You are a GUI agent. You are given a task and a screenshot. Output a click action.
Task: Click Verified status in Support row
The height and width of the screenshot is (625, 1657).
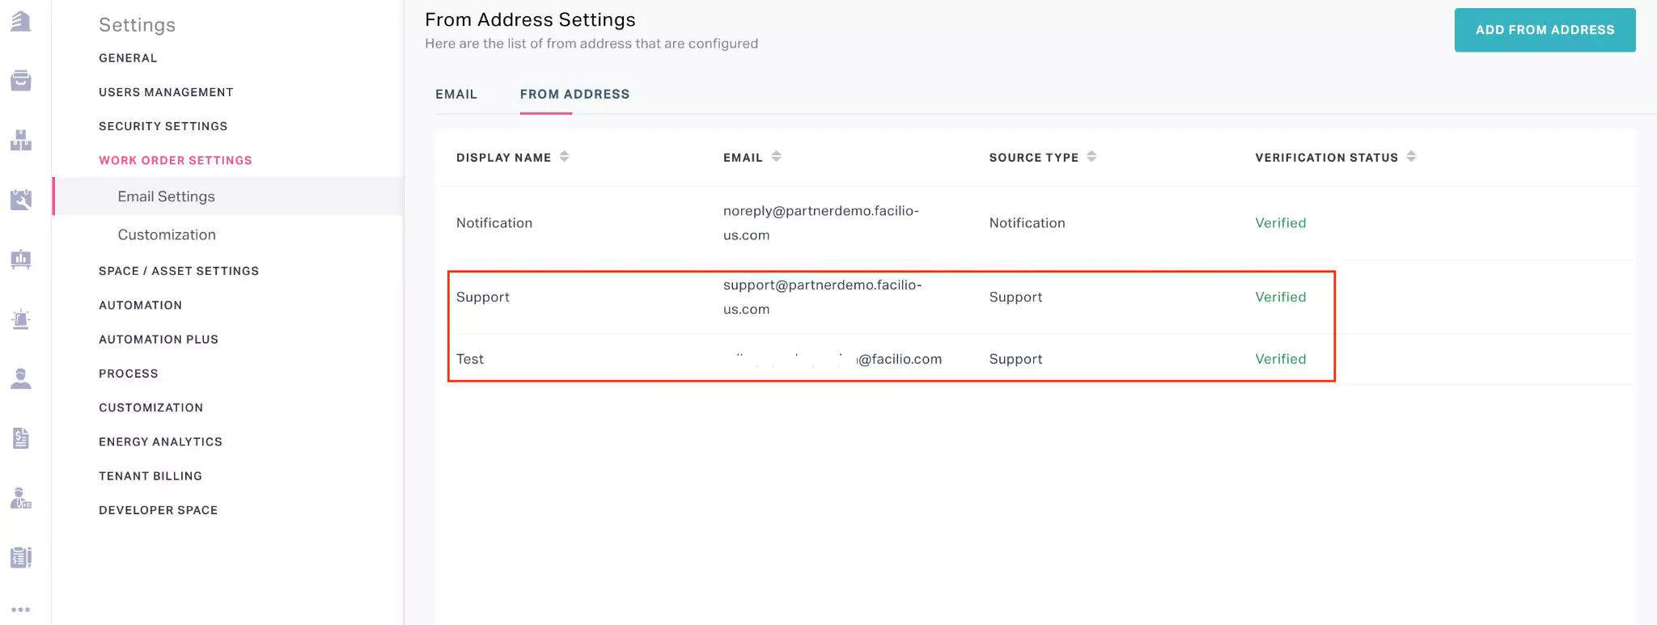coord(1281,298)
